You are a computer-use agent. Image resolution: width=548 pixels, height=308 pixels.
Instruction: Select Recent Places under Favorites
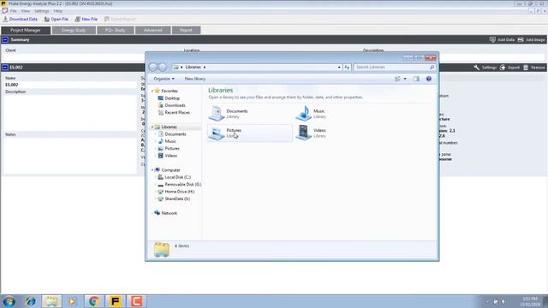pos(174,113)
